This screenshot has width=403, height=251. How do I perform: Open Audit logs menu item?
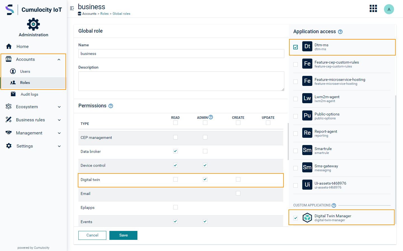click(34, 94)
